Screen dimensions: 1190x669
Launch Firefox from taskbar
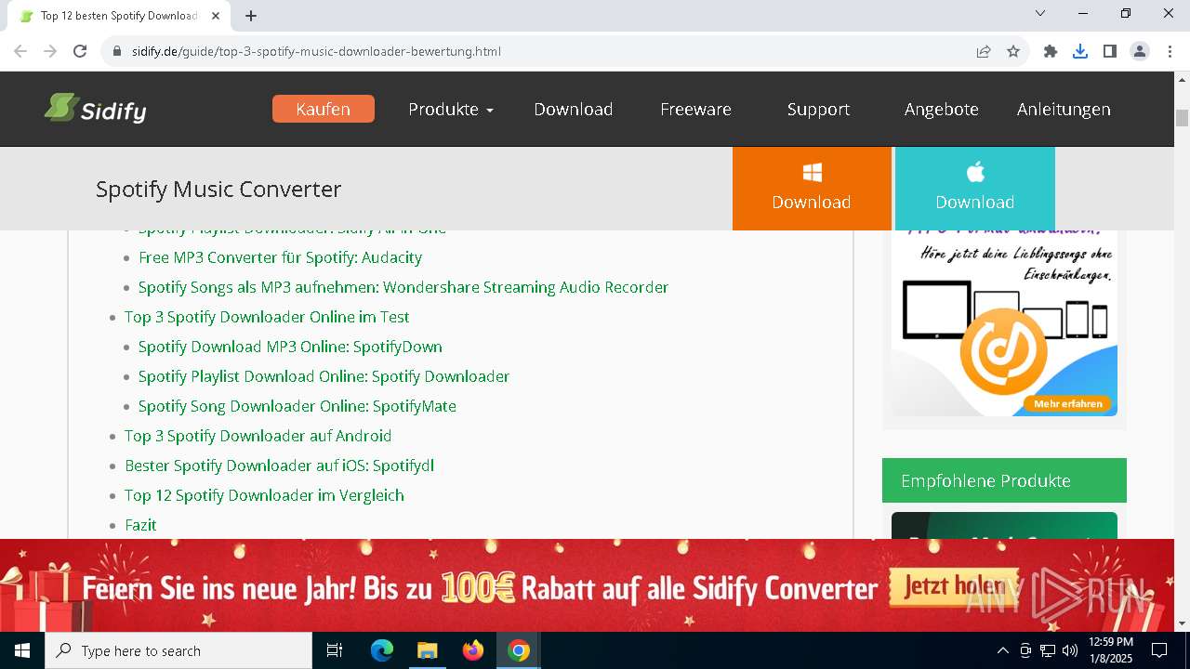pos(473,650)
